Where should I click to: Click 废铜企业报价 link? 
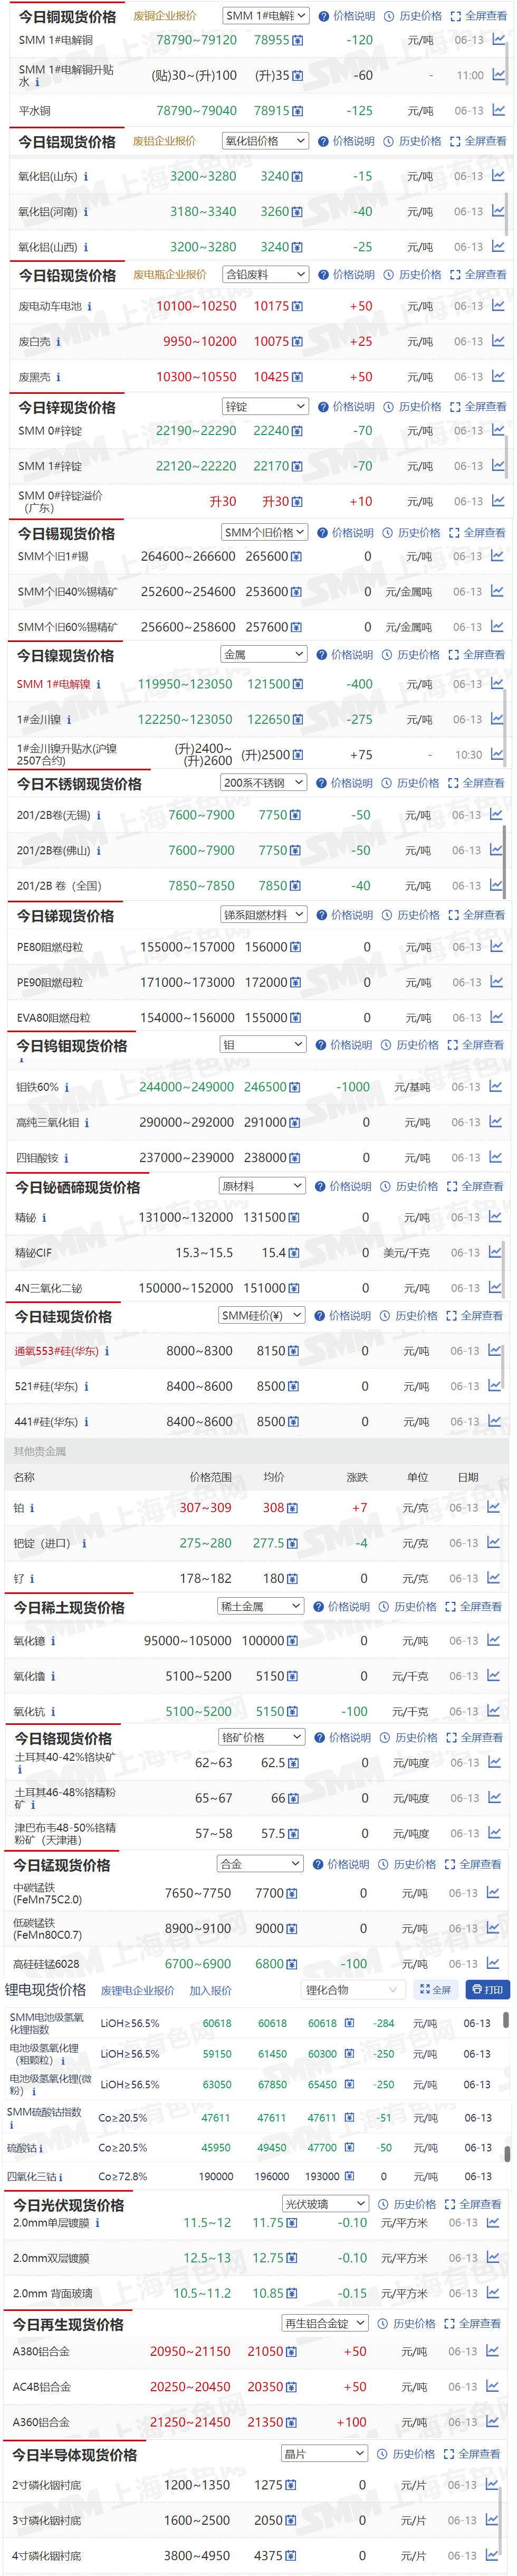coord(165,16)
